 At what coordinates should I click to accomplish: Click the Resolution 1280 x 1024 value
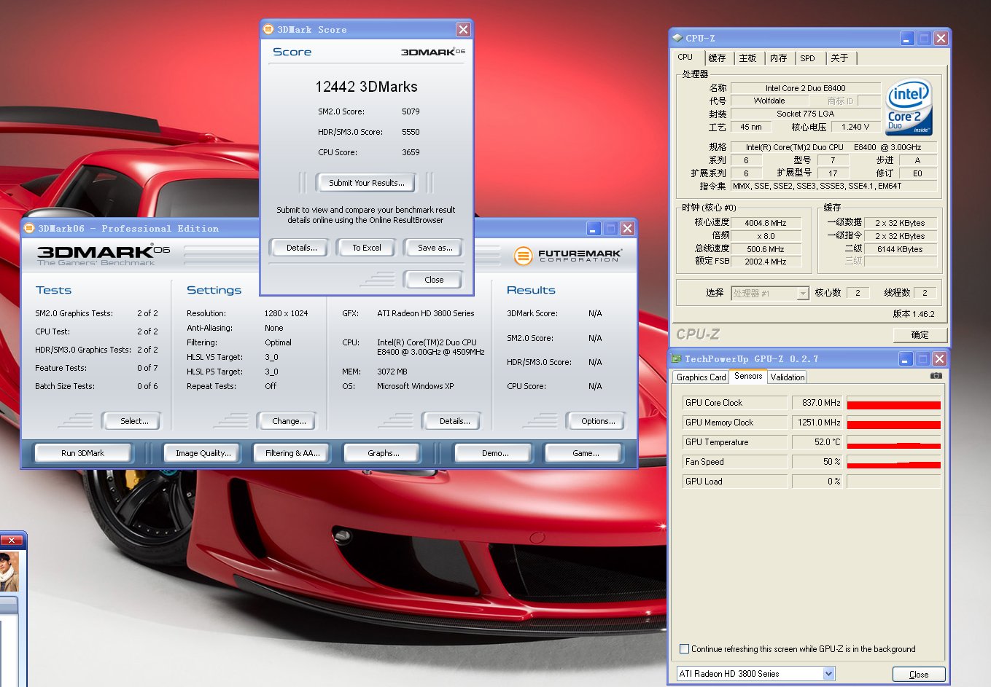point(286,313)
